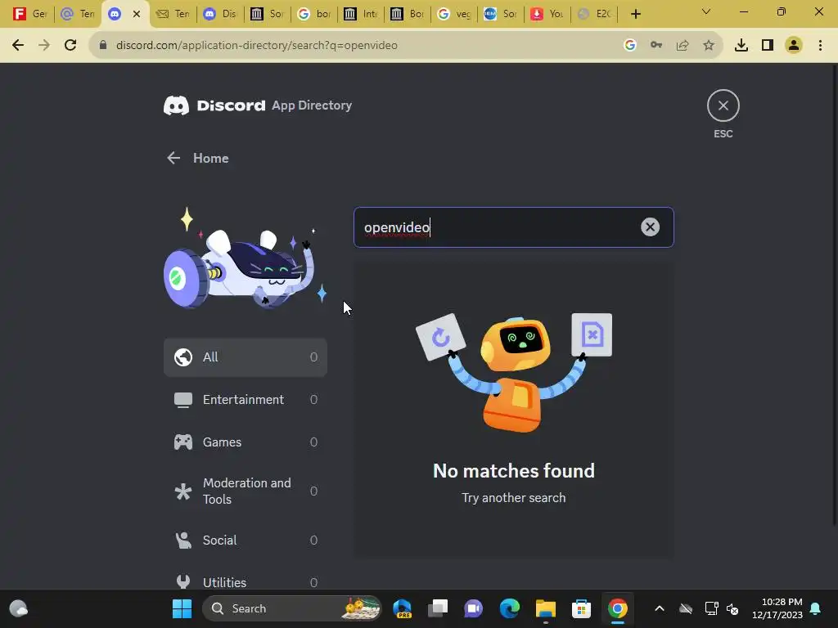Image resolution: width=838 pixels, height=628 pixels.
Task: Reload the current page
Action: (x=70, y=46)
